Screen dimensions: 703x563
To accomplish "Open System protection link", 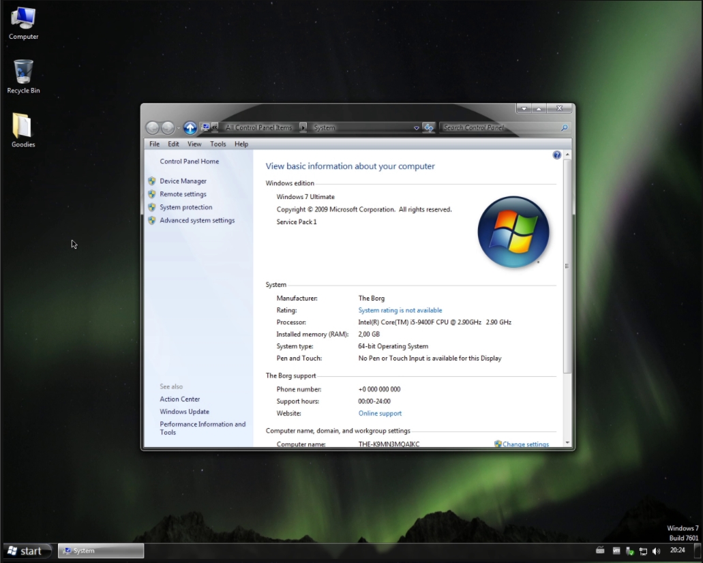I will click(186, 207).
